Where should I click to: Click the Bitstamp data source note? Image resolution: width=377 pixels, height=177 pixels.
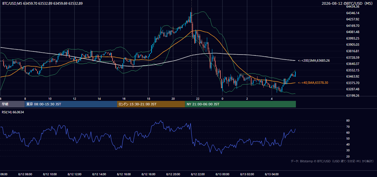332,161
